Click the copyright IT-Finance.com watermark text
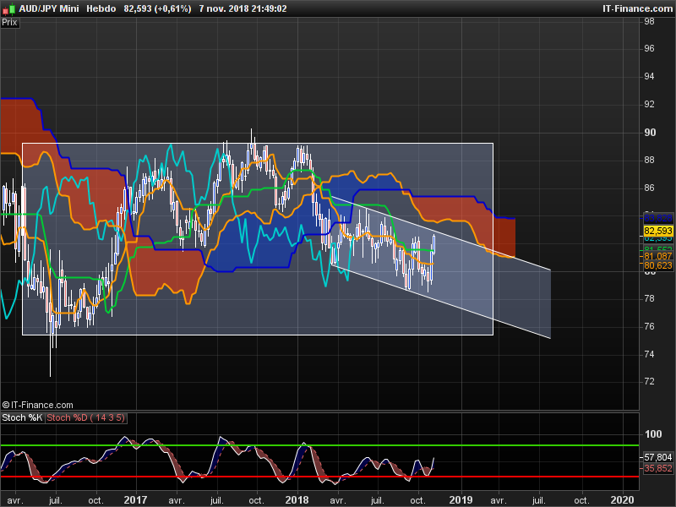 [37, 405]
